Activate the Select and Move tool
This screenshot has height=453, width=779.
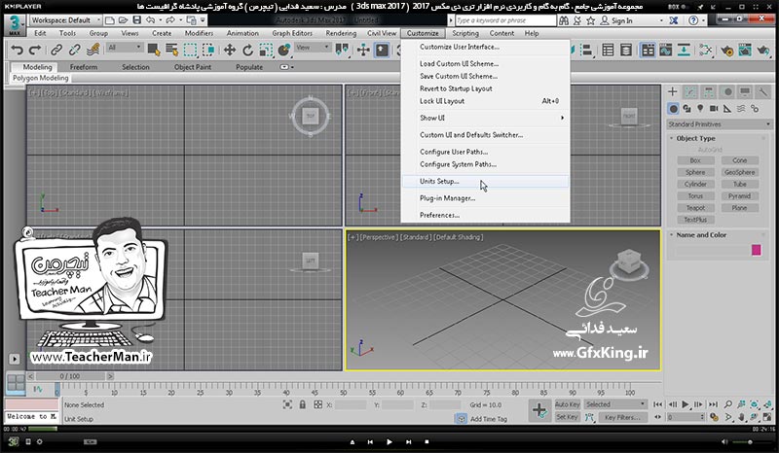click(230, 51)
